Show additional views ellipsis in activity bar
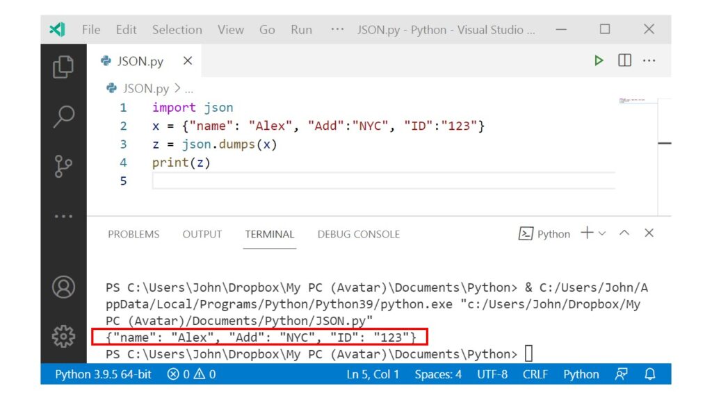Screen dimensions: 712x400 63,217
